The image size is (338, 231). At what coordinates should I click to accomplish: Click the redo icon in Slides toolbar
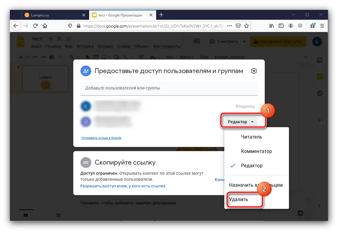43,57
